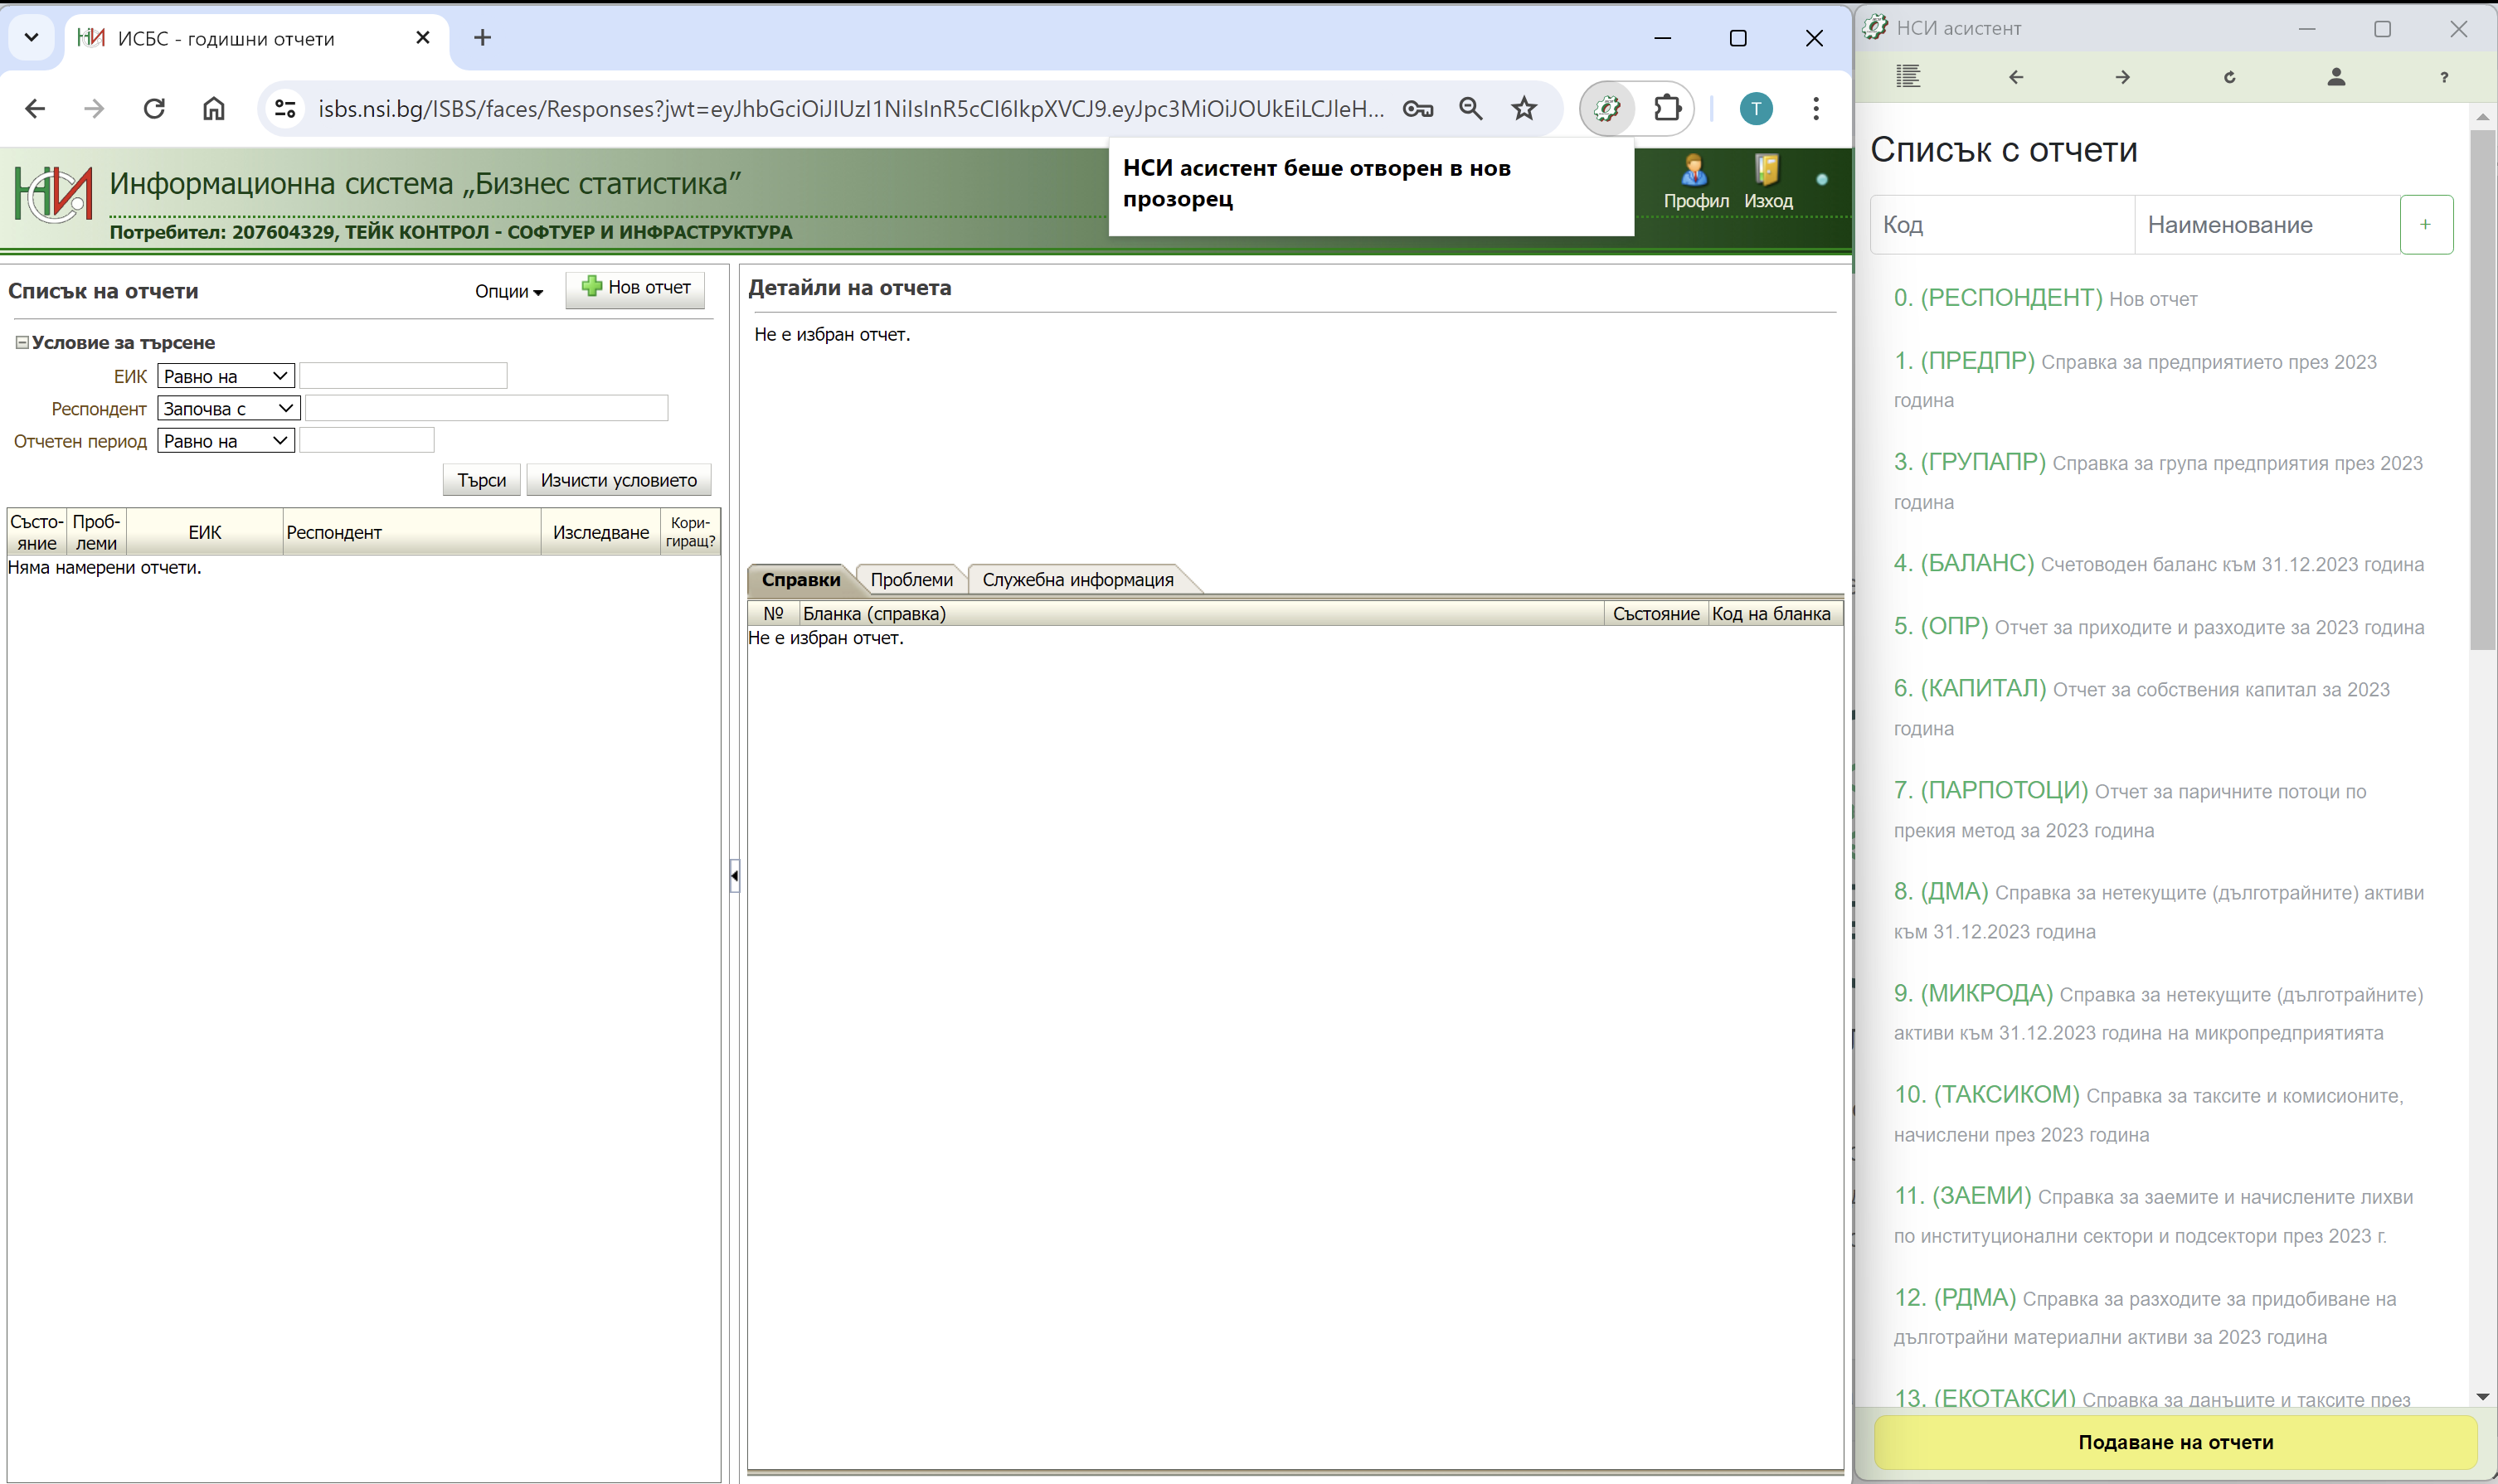Image resolution: width=2498 pixels, height=1484 pixels.
Task: Click the browser back arrow
Action: click(35, 108)
